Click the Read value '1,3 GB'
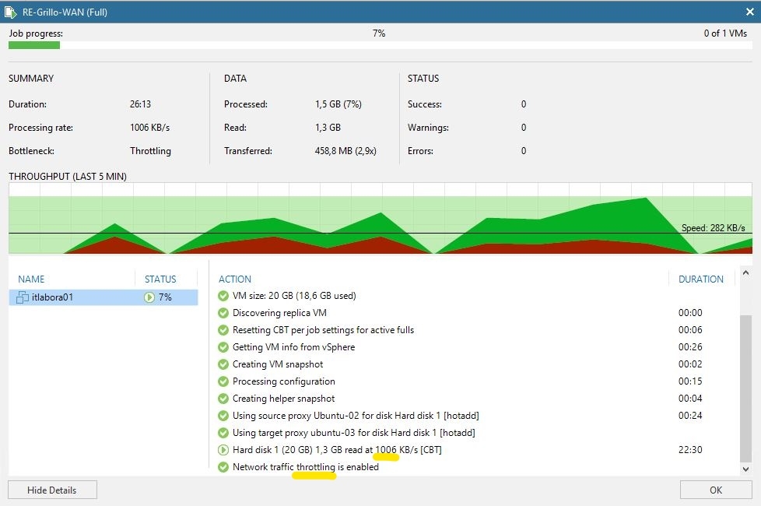Viewport: 761px width, 506px height. click(328, 128)
